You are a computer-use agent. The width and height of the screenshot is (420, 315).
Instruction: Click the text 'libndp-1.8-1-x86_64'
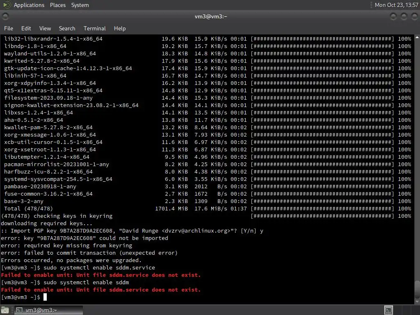click(x=35, y=46)
